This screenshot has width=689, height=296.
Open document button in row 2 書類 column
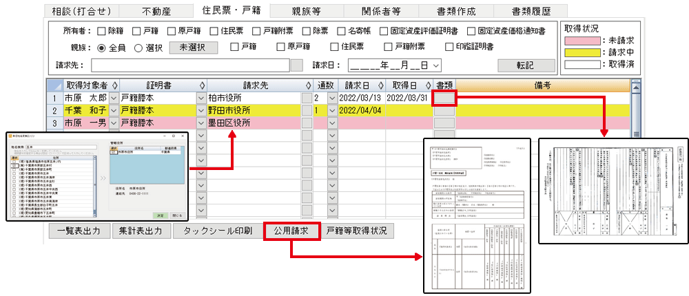[444, 110]
